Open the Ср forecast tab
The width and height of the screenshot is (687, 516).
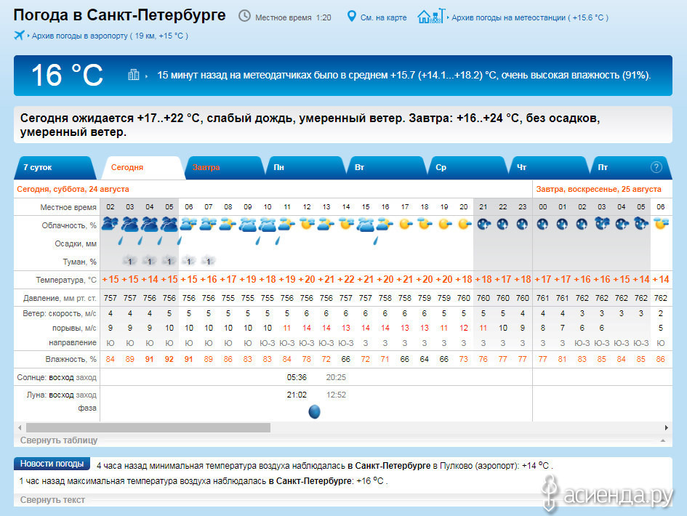[468, 167]
